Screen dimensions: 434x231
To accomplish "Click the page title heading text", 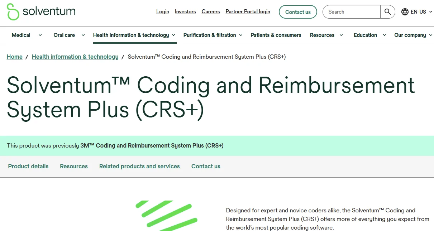I will pyautogui.click(x=211, y=97).
